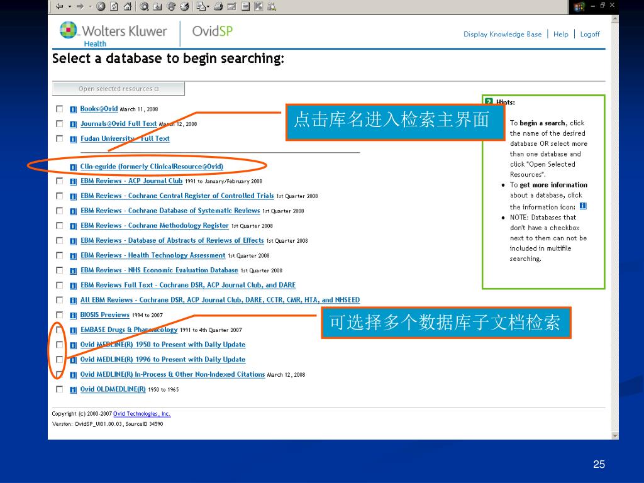Expand the Forward button history dropdown arrow
Viewport: 644px width, 483px height.
[x=91, y=6]
